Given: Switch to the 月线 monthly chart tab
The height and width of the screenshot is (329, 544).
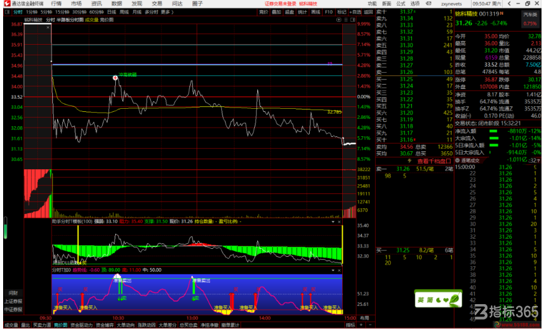Looking at the screenshot, I should (137, 12).
